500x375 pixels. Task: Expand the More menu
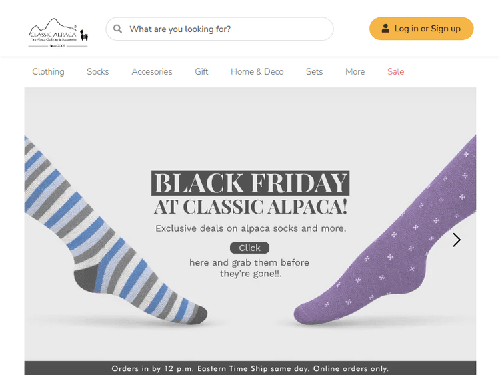355,71
